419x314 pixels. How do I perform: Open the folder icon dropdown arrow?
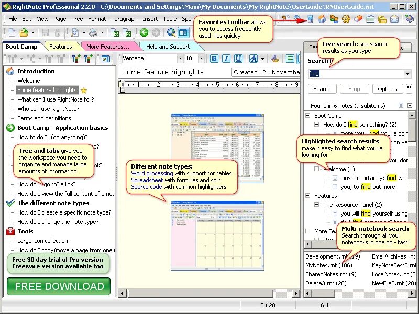[x=33, y=33]
